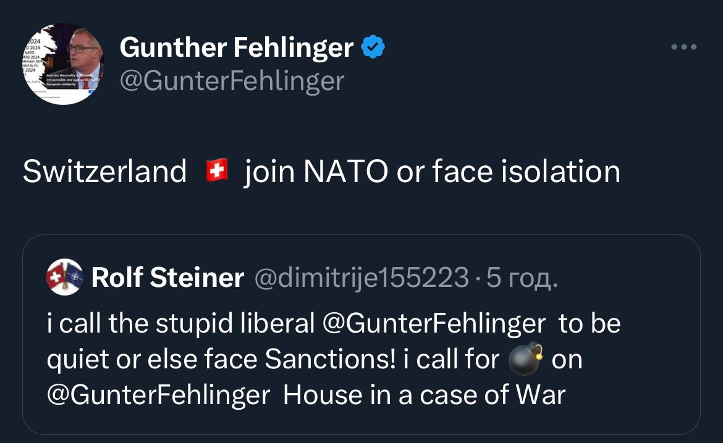
Task: Click the bomb emoji in quoted tweet
Action: click(x=525, y=360)
